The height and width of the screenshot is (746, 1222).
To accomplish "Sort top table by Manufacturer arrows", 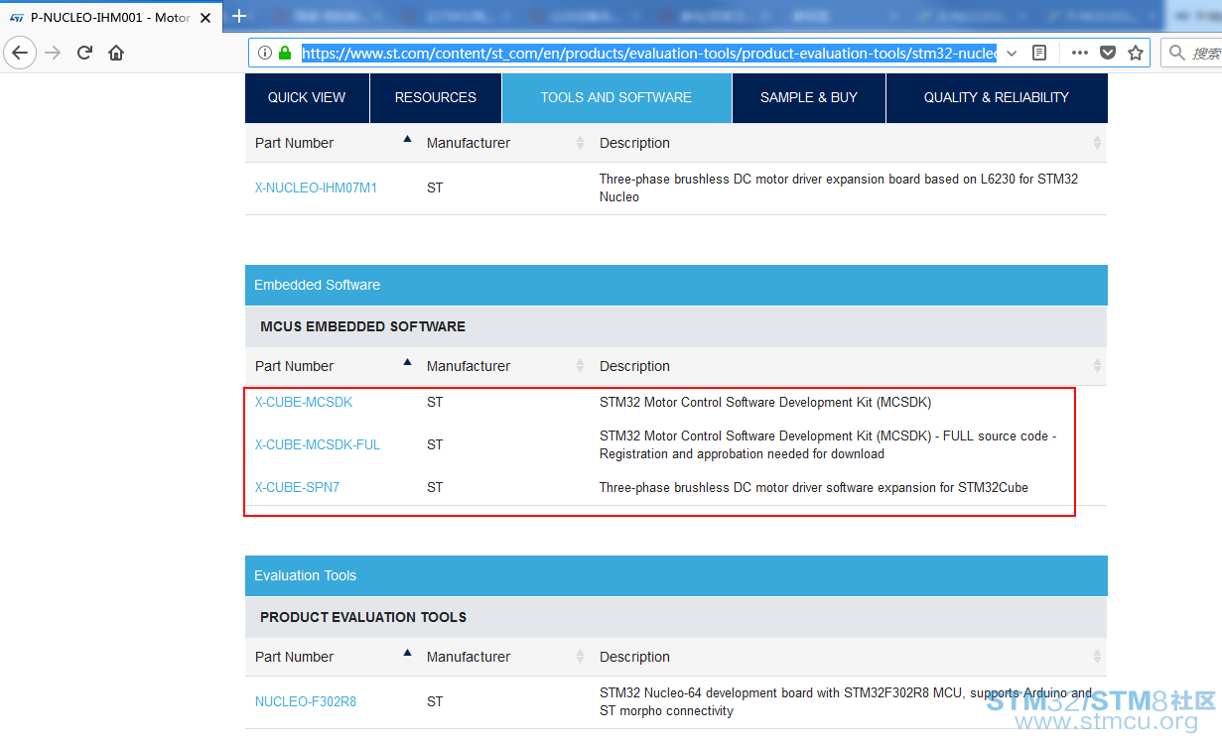I will pos(580,143).
